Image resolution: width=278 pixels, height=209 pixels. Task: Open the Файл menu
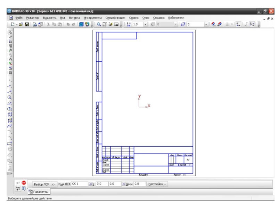tap(19, 18)
